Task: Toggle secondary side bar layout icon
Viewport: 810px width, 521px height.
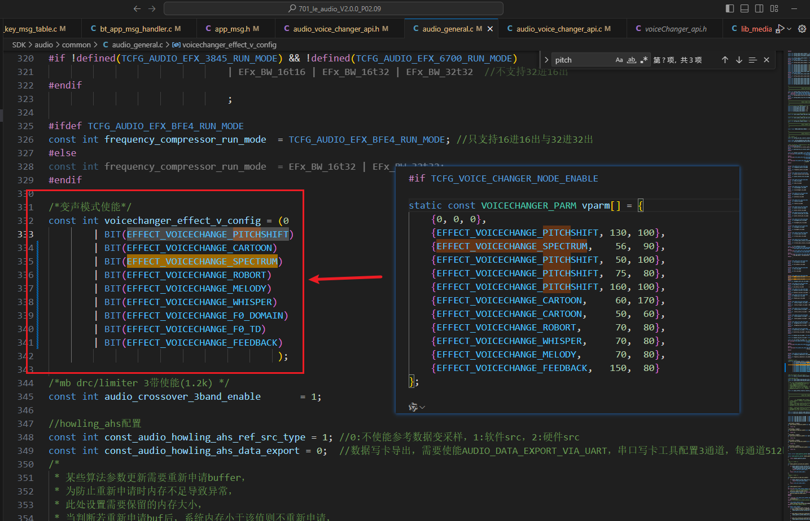Action: [x=759, y=8]
